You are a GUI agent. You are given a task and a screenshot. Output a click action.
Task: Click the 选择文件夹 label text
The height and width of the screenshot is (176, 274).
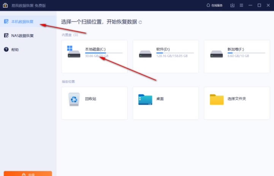pos(237,99)
